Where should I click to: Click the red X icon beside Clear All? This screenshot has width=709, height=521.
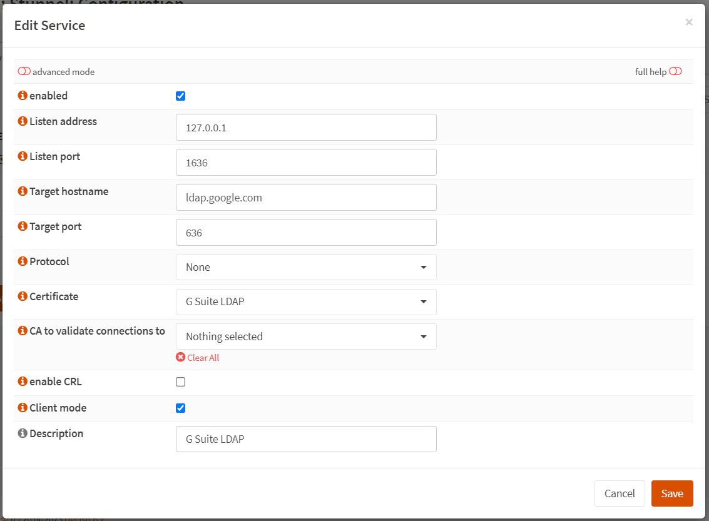point(180,357)
